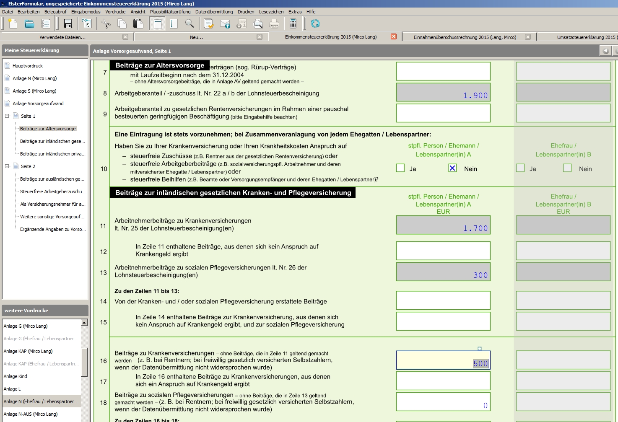Select Hauptvordruck in tree
618x422 pixels.
coord(28,66)
